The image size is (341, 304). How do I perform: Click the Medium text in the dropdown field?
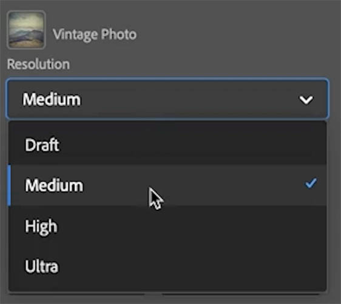point(52,100)
